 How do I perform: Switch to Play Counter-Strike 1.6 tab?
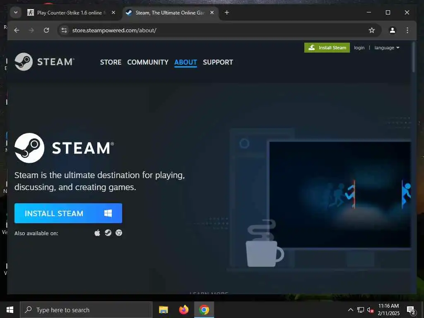(72, 13)
